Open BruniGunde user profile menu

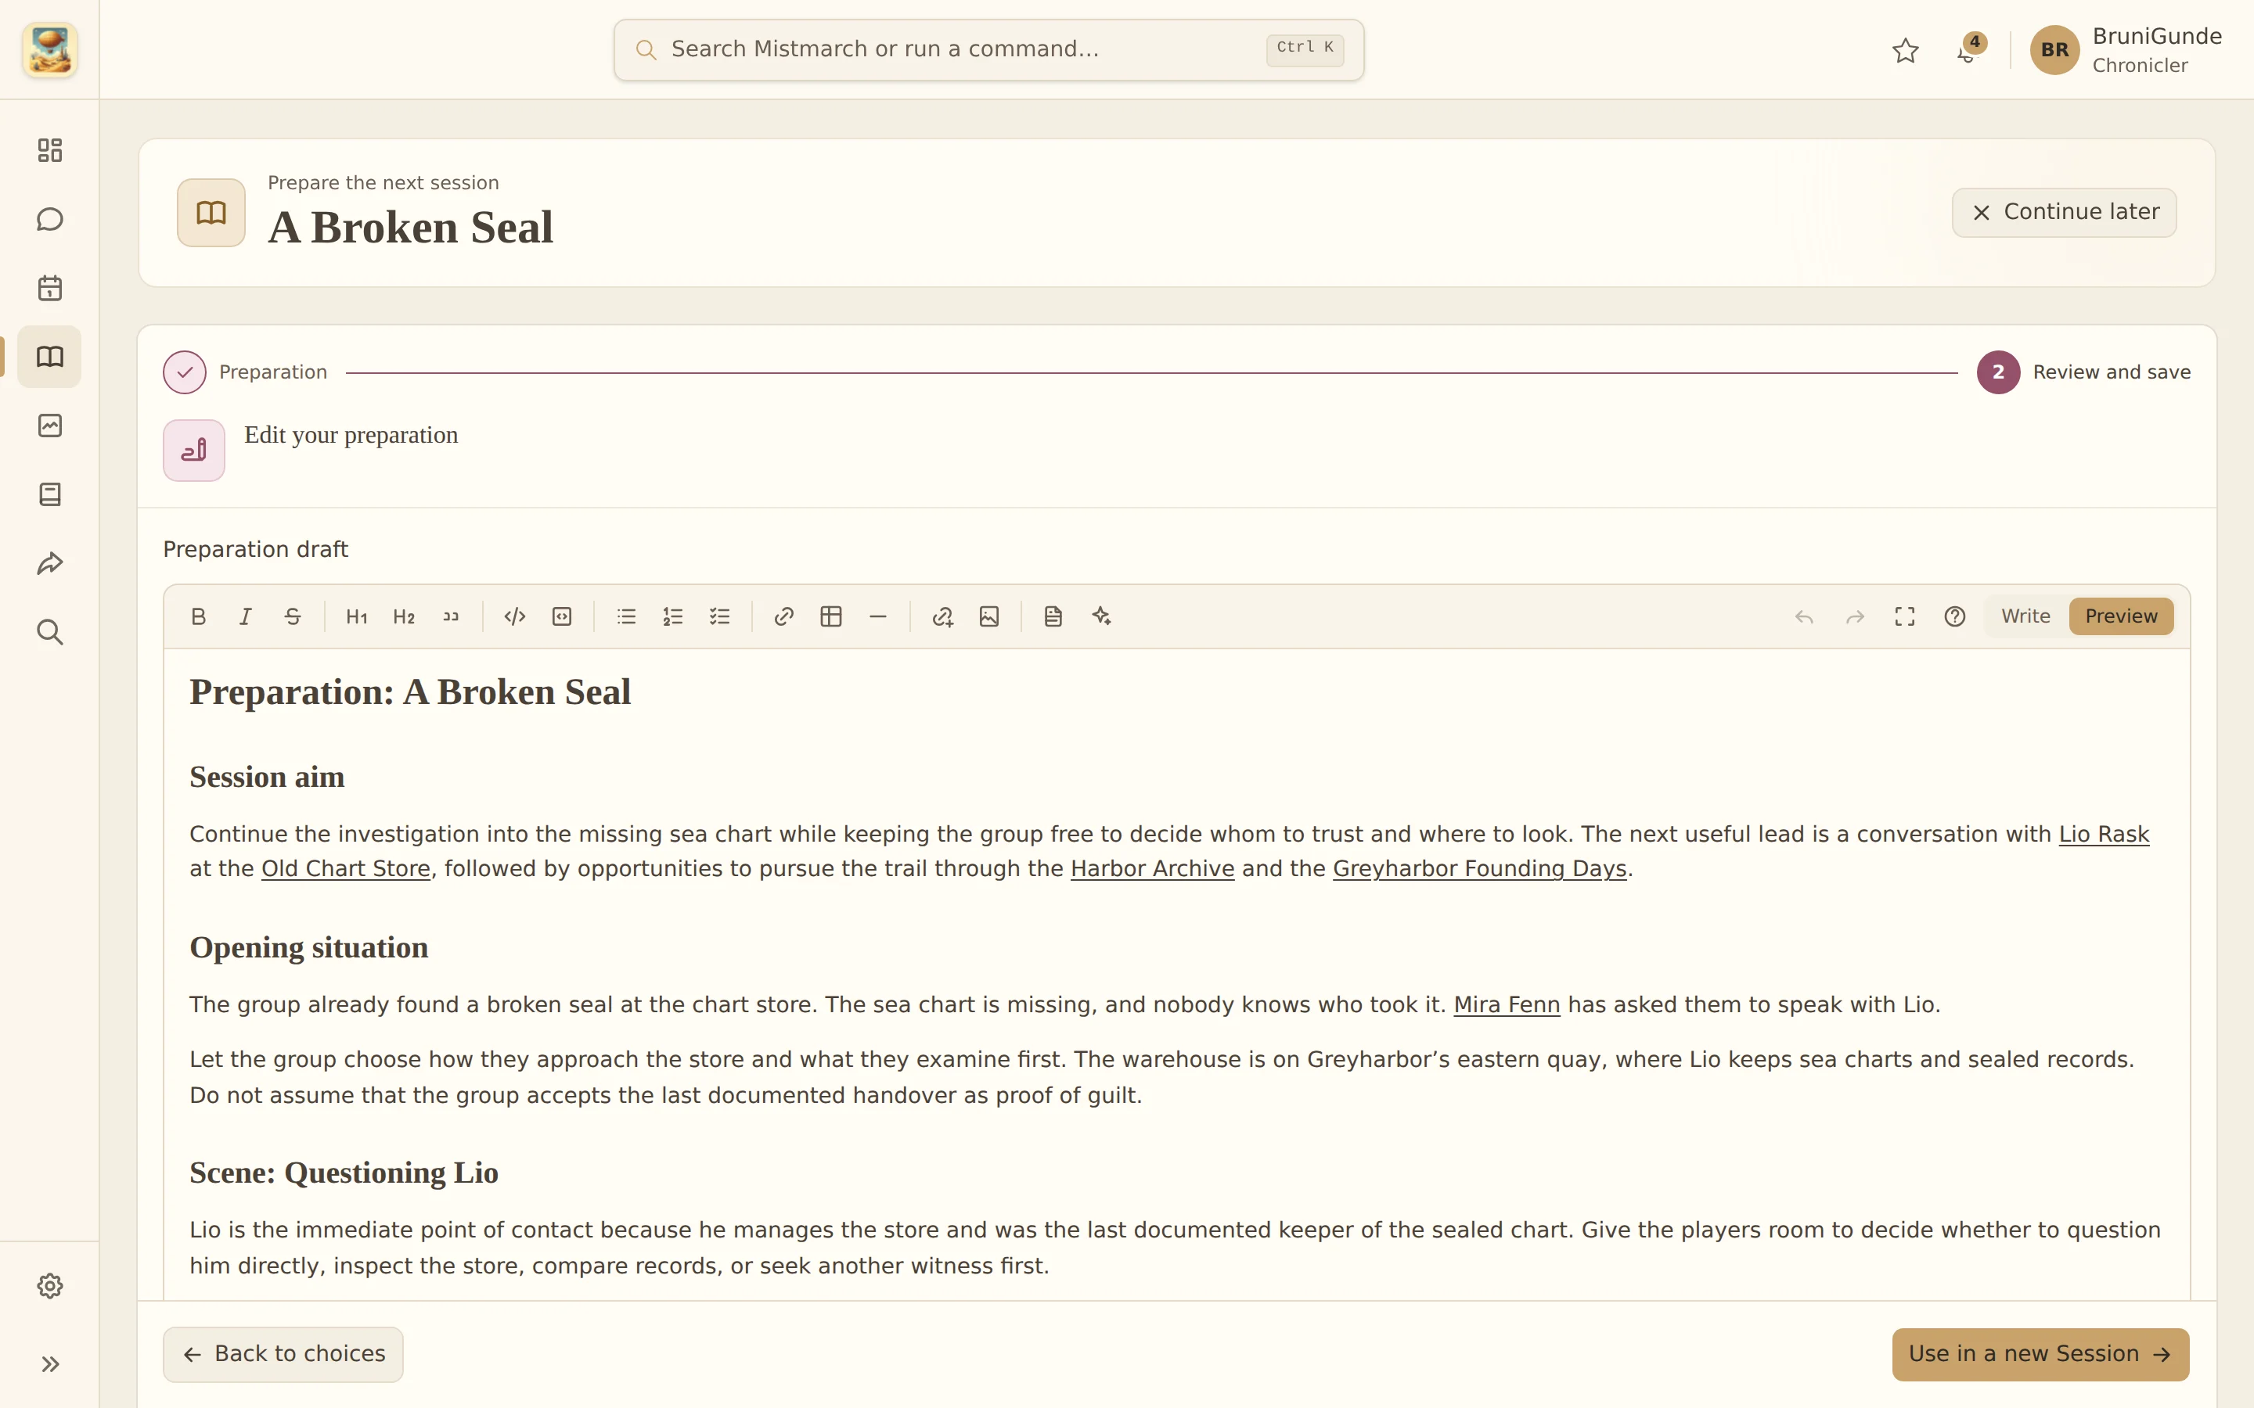[x=2126, y=50]
